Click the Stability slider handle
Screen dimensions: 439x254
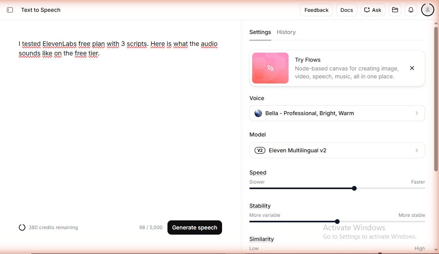coord(337,222)
